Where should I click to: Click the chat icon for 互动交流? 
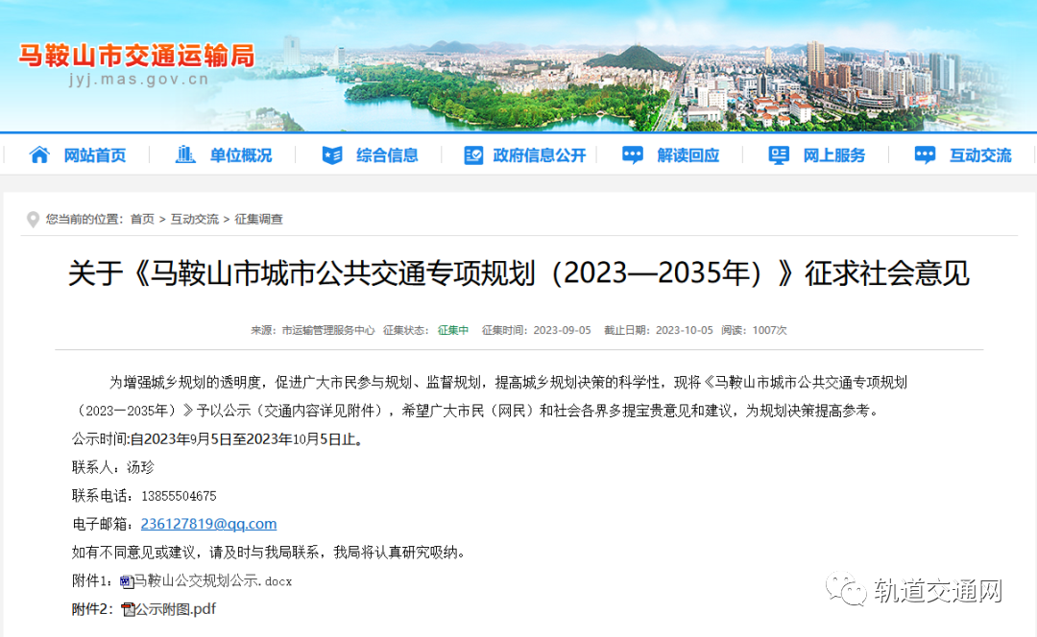[924, 154]
